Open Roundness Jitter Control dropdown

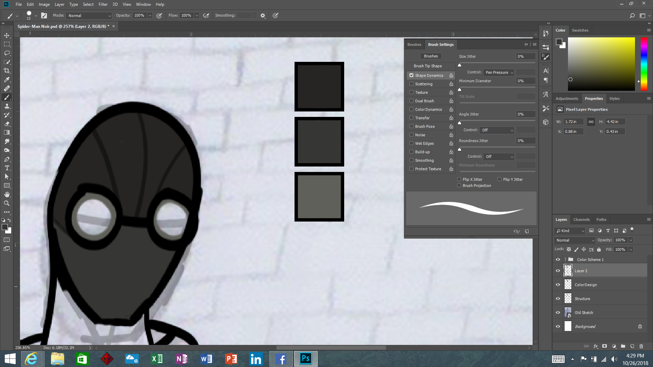click(x=499, y=157)
